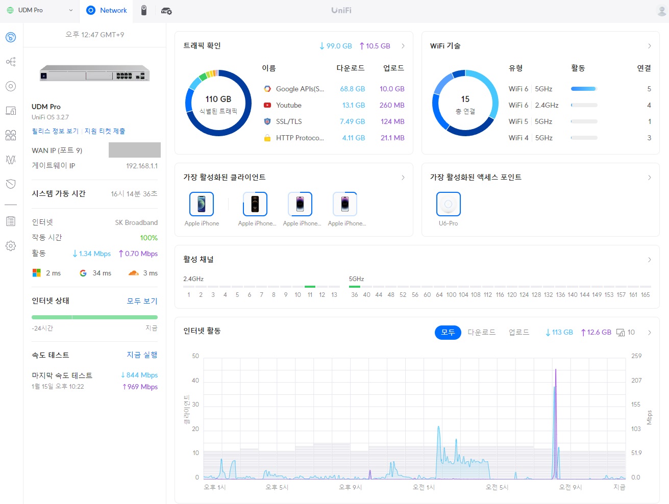The width and height of the screenshot is (669, 504).
Task: Open the U6-Pro access point thumbnail
Action: point(449,204)
